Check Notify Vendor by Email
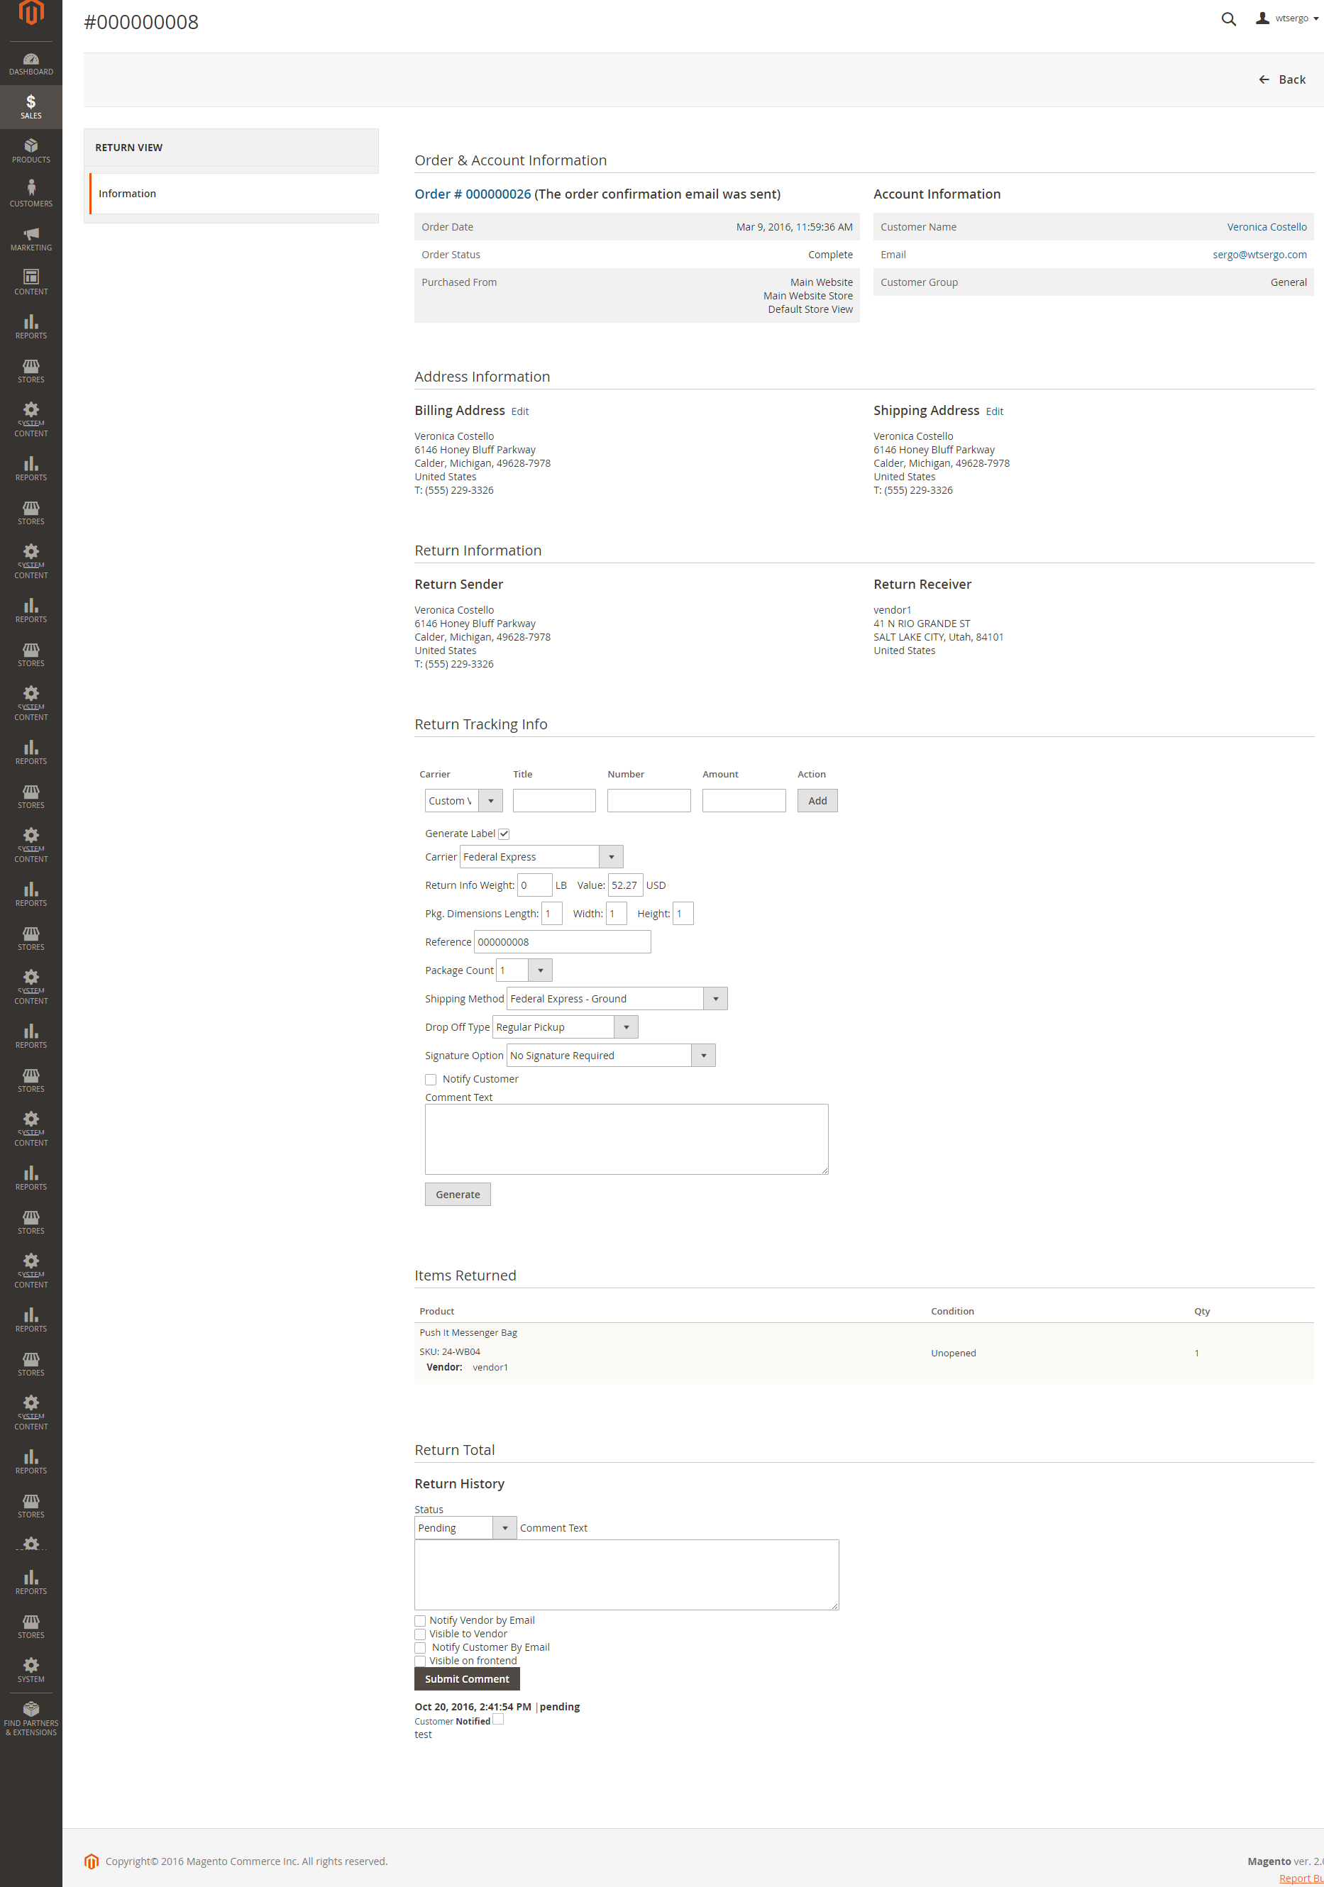This screenshot has width=1324, height=1887. (x=420, y=1622)
